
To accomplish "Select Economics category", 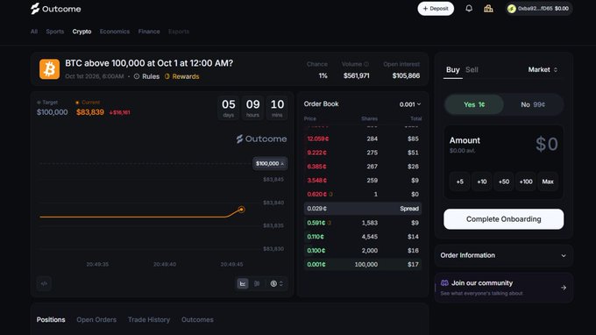I will tap(115, 32).
